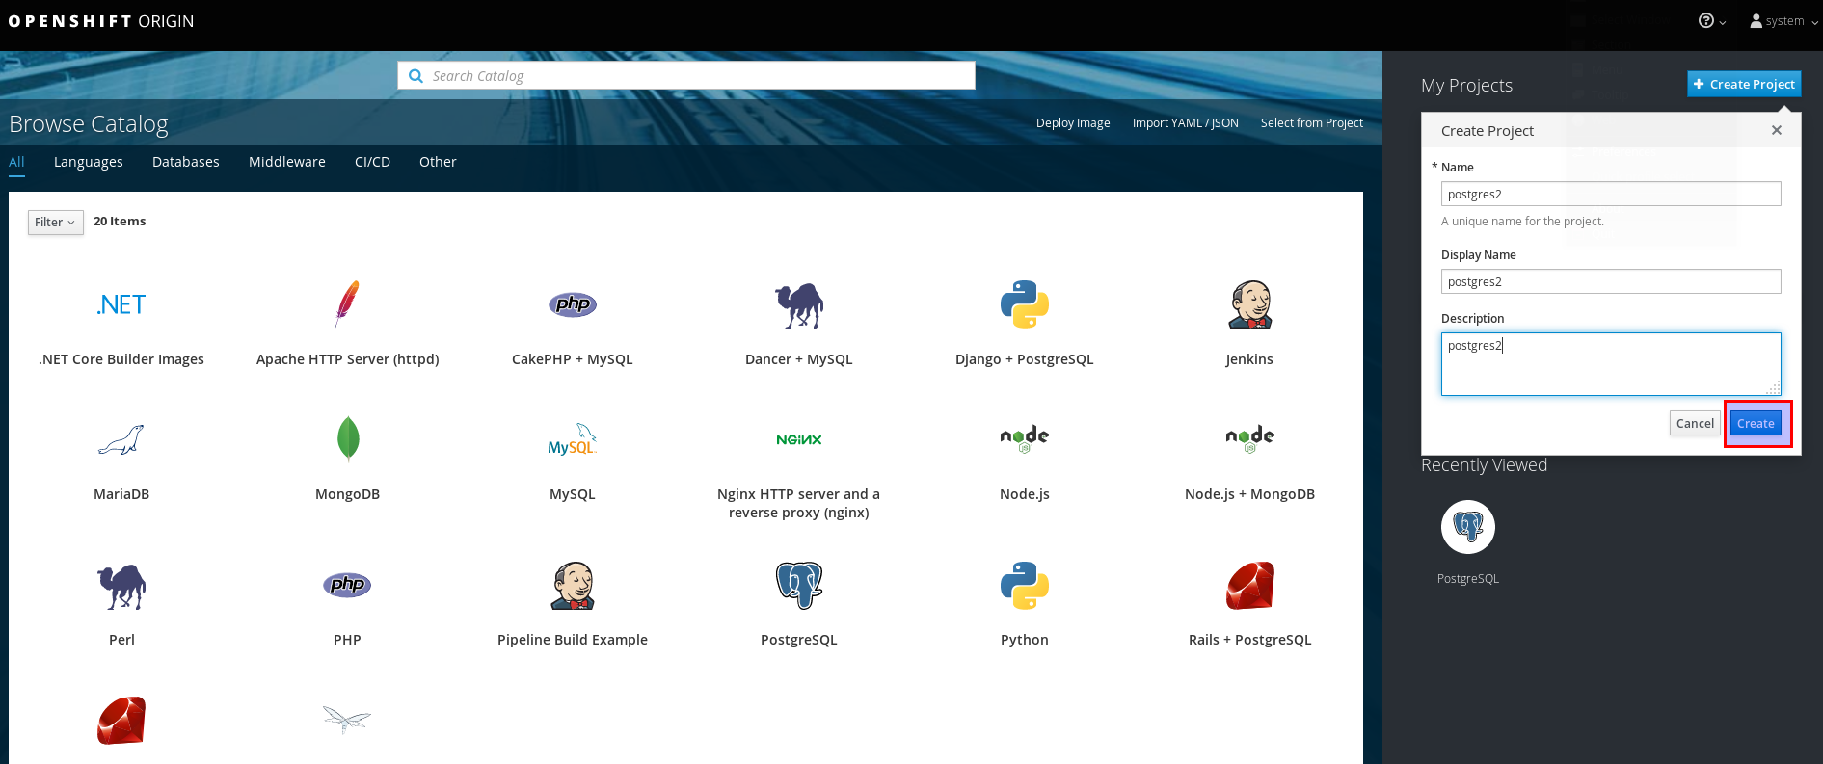Expand the system user menu
Image resolution: width=1823 pixels, height=764 pixels.
[1784, 21]
